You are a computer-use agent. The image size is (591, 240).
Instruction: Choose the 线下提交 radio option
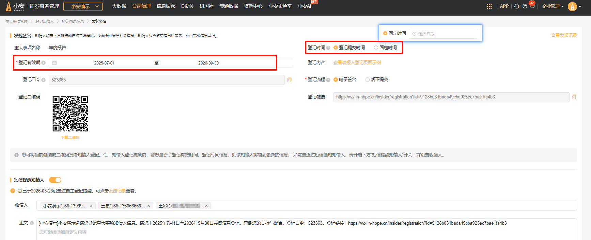pos(367,80)
